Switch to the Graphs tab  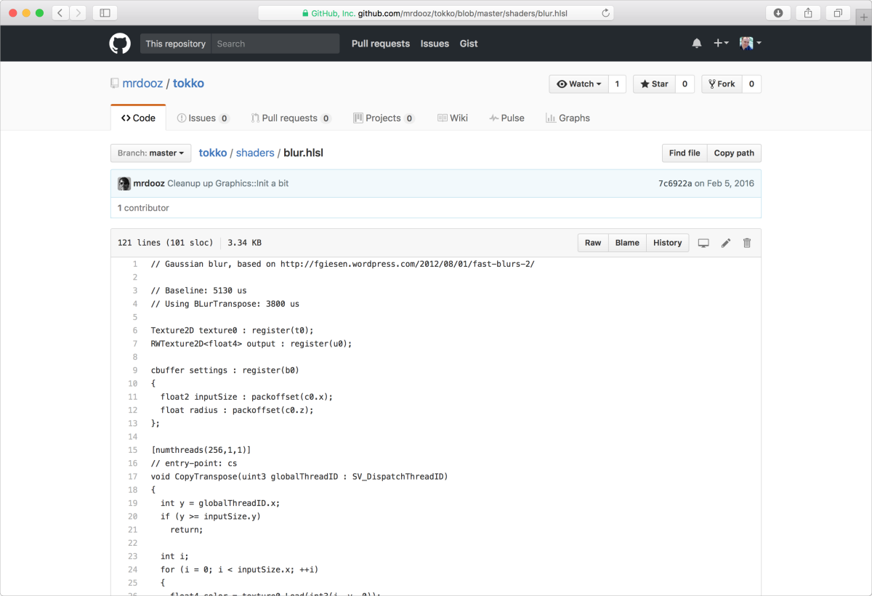click(x=568, y=118)
